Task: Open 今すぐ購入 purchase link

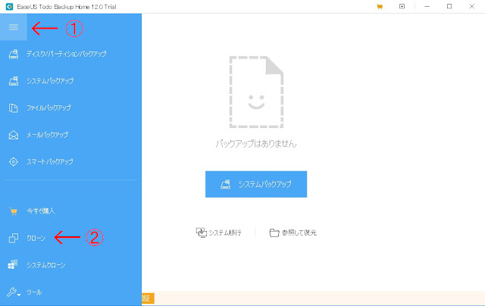Action: click(x=41, y=211)
